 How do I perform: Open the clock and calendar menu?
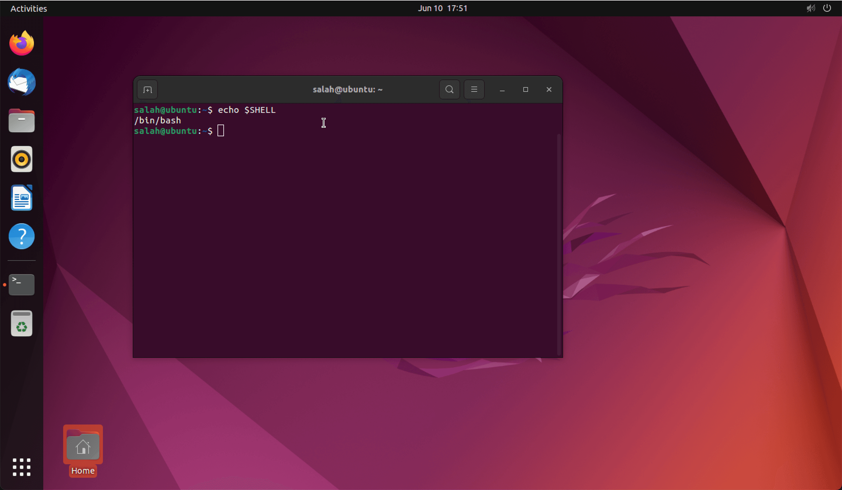tap(442, 8)
